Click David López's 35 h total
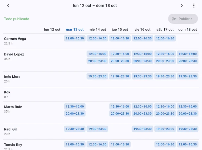This screenshot has width=202, height=150. (x=7, y=59)
